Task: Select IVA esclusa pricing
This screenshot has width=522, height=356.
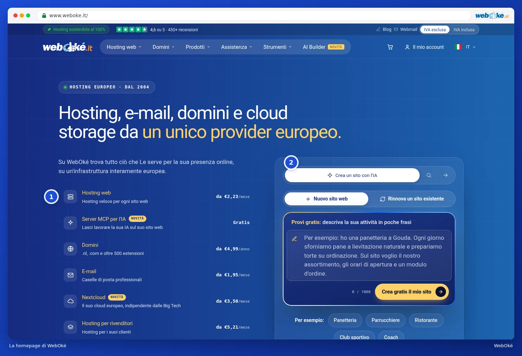Action: 435,30
